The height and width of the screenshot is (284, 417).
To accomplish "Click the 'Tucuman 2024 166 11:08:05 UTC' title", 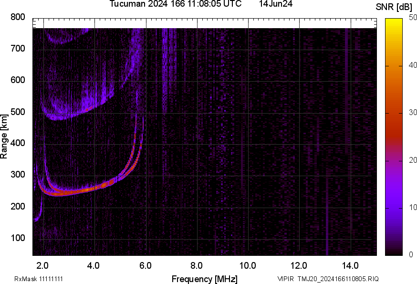I will (176, 4).
